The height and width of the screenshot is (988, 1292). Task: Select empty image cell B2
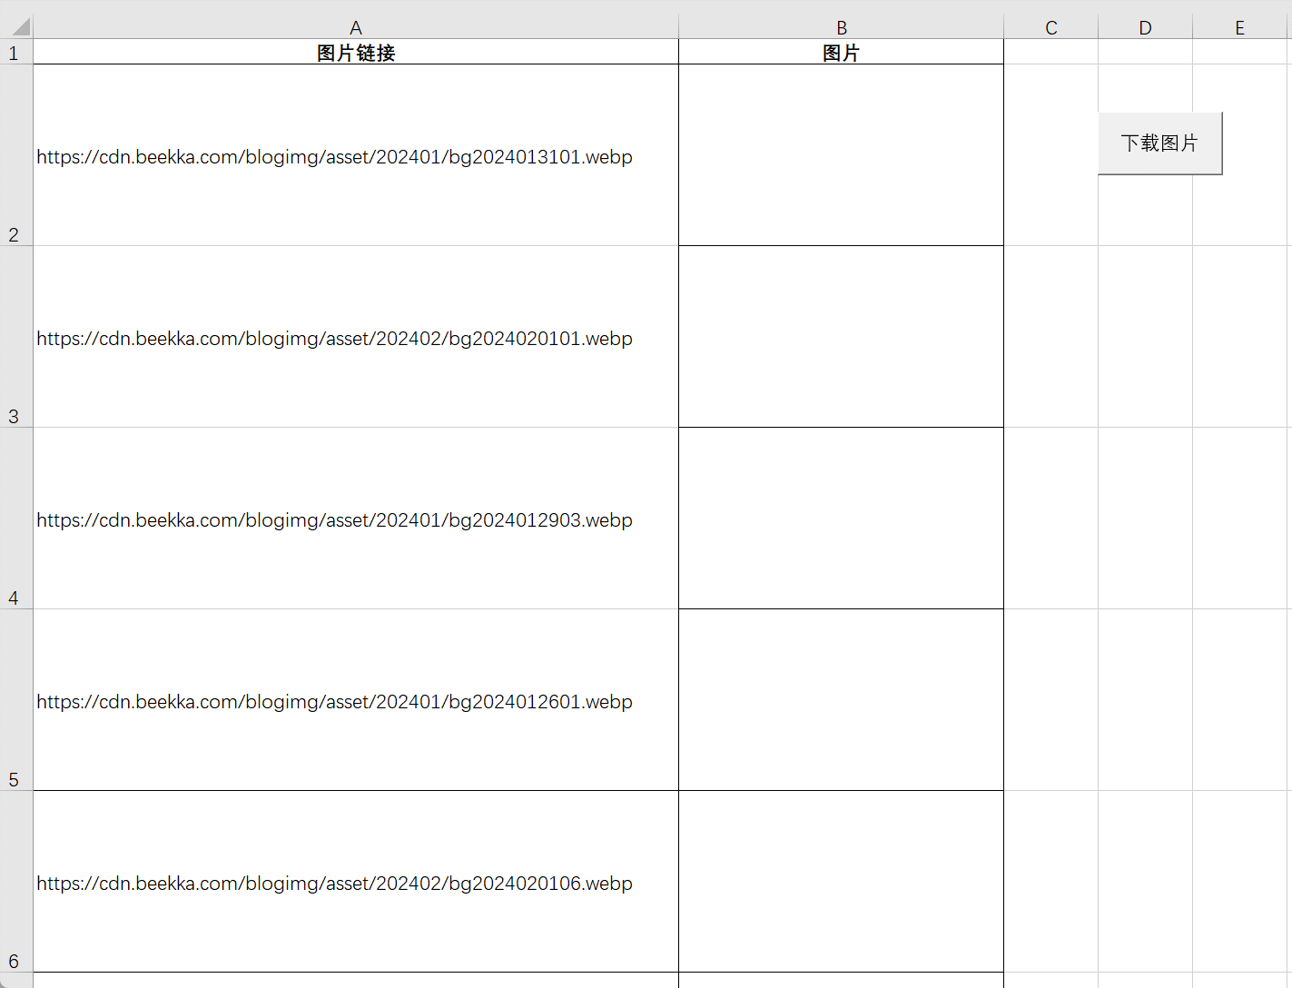tap(841, 155)
